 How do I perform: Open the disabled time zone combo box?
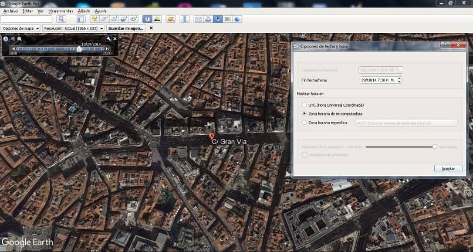pos(406,123)
